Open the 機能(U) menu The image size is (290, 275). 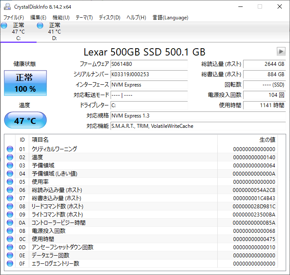(x=61, y=18)
